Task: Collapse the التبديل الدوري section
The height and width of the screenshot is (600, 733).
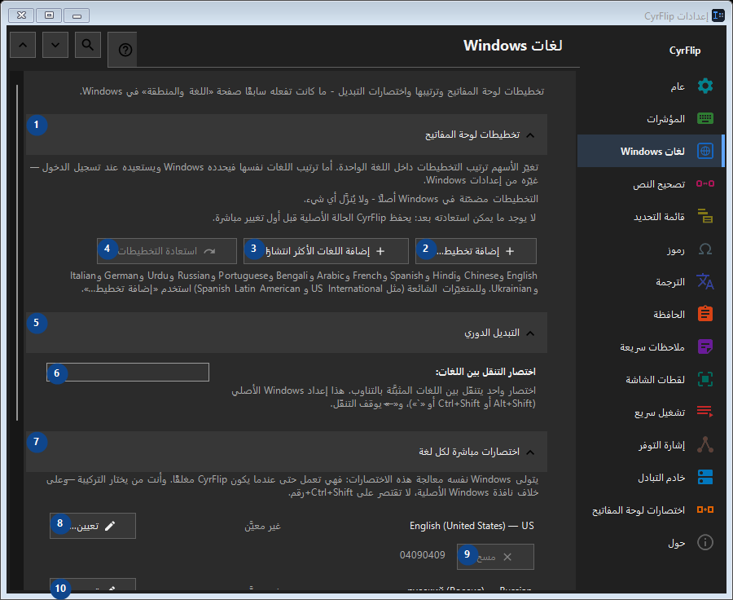Action: tap(287, 333)
